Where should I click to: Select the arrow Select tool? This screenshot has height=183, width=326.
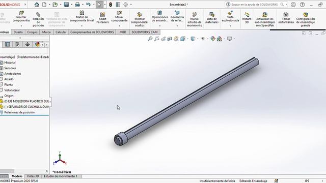pos(99,5)
